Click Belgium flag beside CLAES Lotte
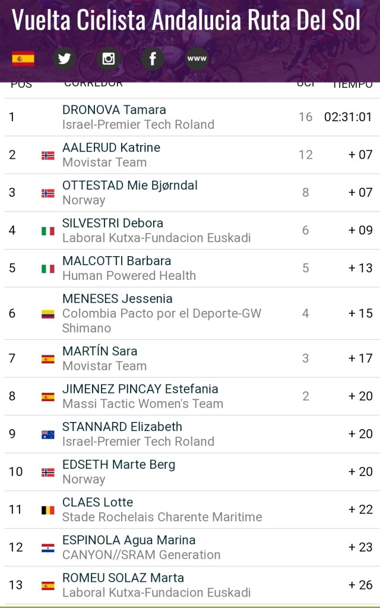 click(47, 510)
